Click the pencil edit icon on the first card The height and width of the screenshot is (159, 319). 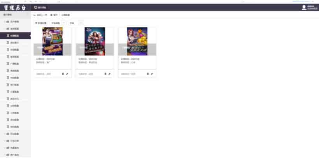point(67,74)
